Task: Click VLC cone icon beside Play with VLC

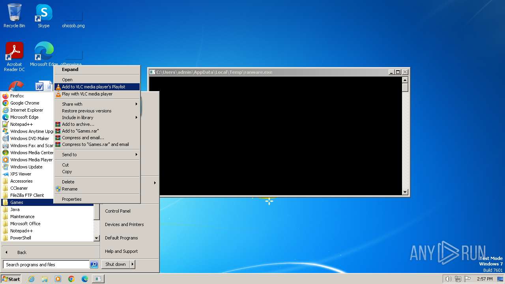Action: tap(58, 94)
